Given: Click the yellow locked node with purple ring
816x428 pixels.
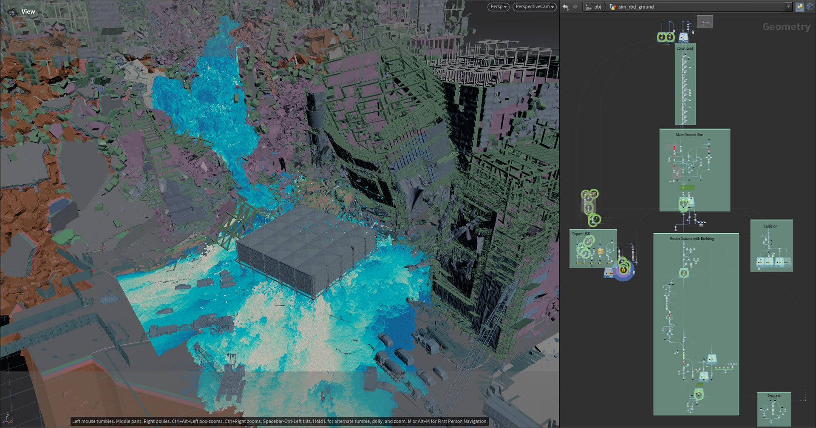Looking at the screenshot, I should coord(623,269).
